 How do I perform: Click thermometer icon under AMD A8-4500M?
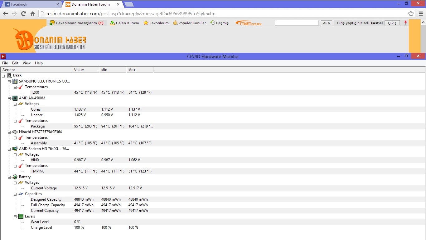click(x=21, y=121)
